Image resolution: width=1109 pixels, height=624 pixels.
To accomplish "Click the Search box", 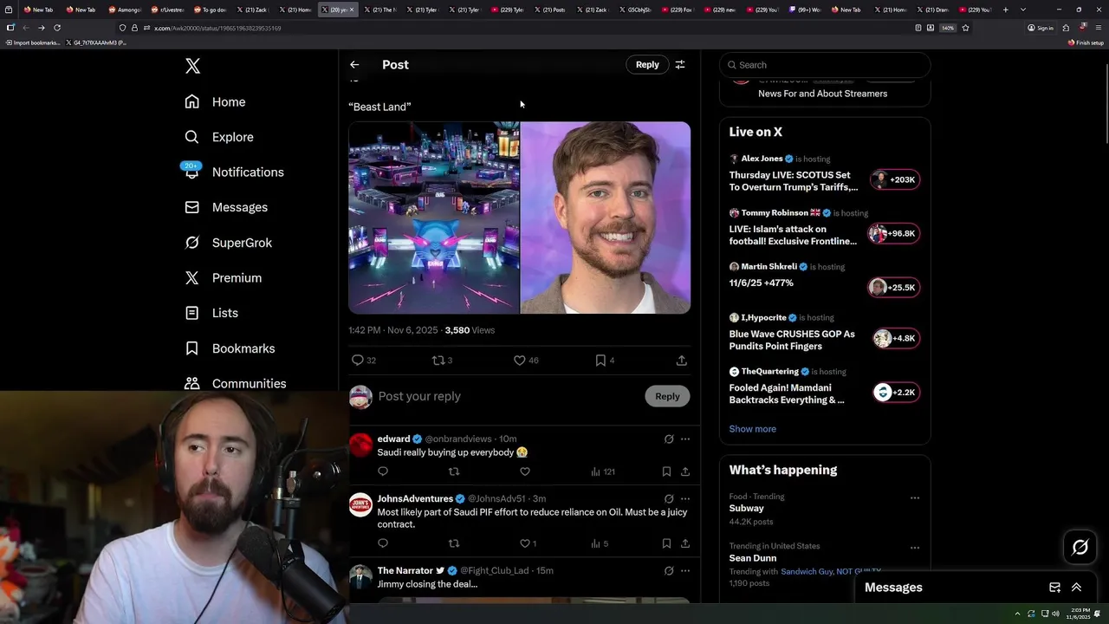I will [825, 65].
